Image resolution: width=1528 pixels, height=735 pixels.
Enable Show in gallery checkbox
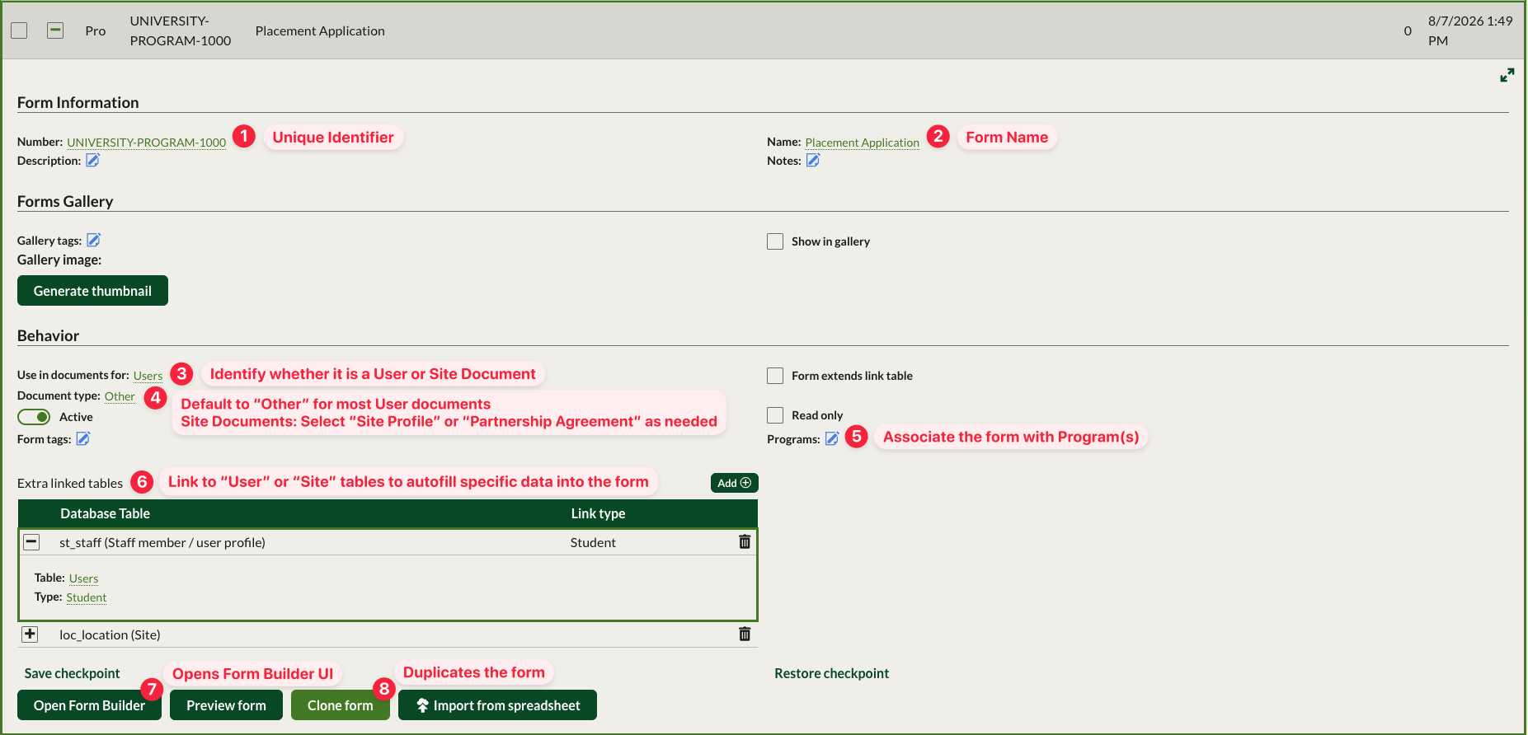pyautogui.click(x=775, y=241)
